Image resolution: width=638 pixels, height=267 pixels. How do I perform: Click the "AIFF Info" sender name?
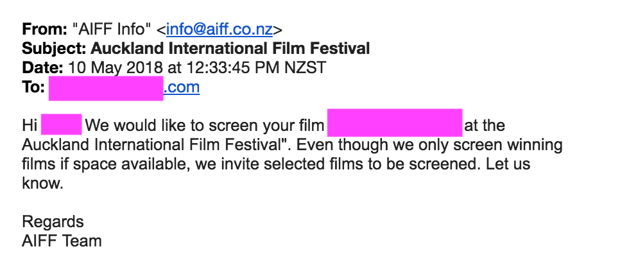(112, 29)
